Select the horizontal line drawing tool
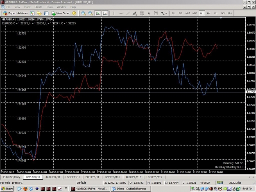256x192 pixels. pos(121,14)
